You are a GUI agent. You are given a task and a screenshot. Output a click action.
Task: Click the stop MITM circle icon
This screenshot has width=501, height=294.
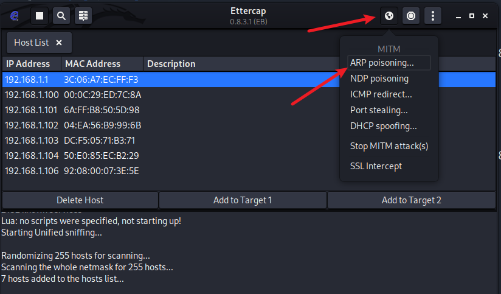(411, 16)
